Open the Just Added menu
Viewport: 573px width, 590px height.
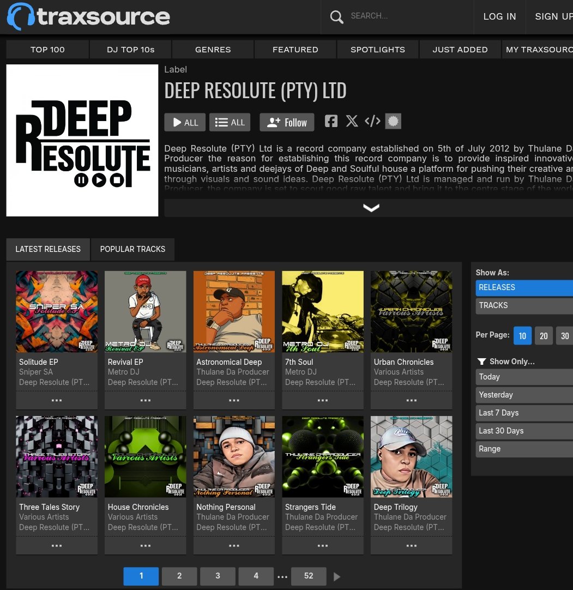tap(460, 50)
